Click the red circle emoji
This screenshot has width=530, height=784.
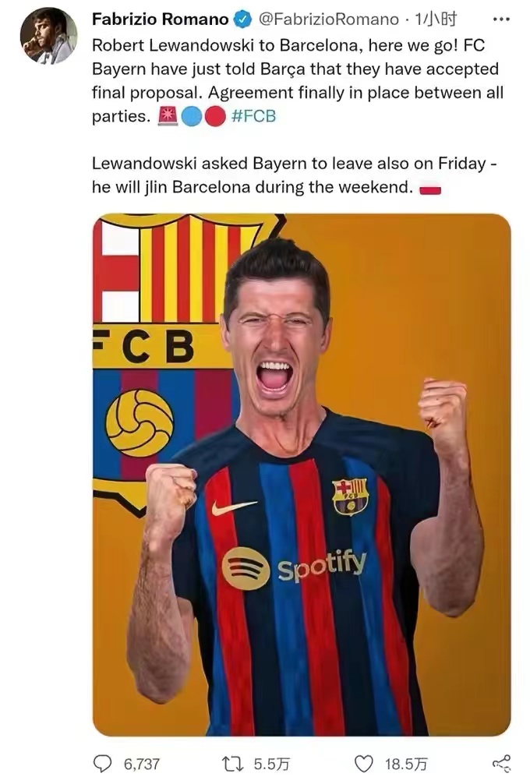(x=215, y=116)
